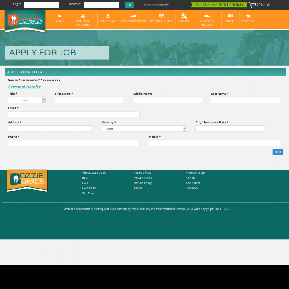Open Privacy Policy footer link

[x=143, y=178]
